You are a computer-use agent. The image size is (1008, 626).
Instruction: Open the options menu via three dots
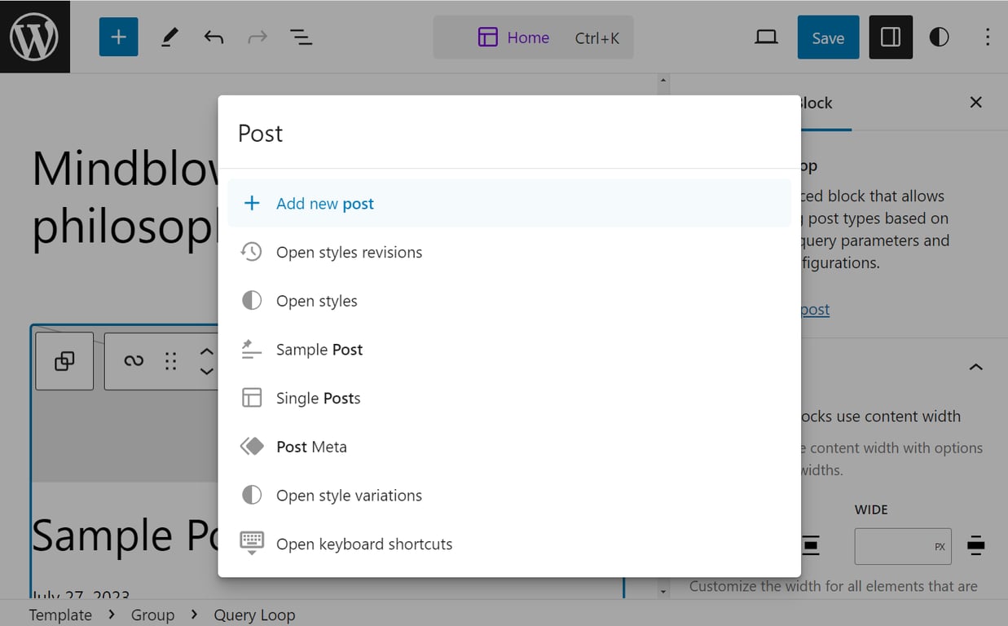[988, 37]
